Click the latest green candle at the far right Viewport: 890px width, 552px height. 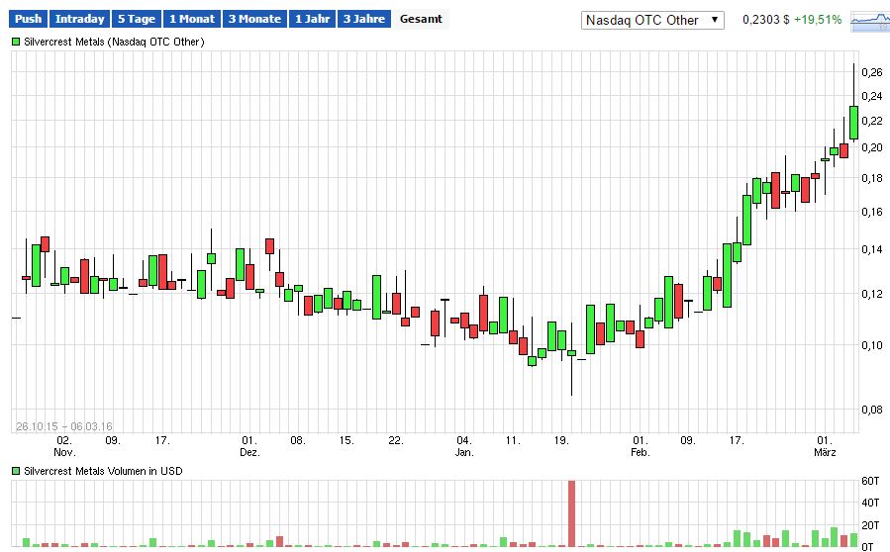[853, 122]
